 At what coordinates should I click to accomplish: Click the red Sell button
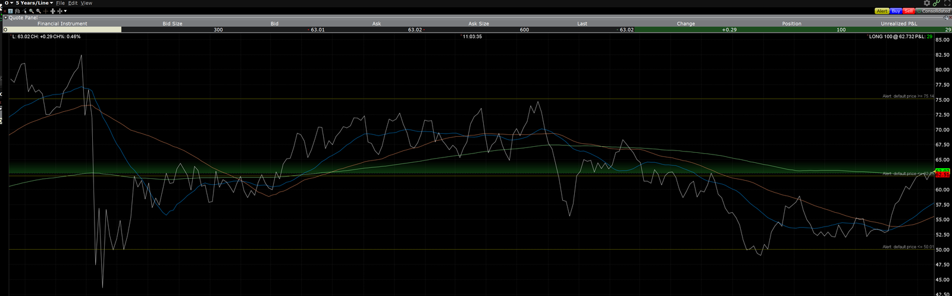909,11
